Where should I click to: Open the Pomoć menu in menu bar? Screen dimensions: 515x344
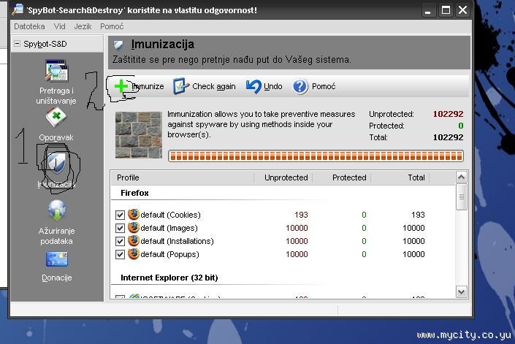tap(112, 26)
